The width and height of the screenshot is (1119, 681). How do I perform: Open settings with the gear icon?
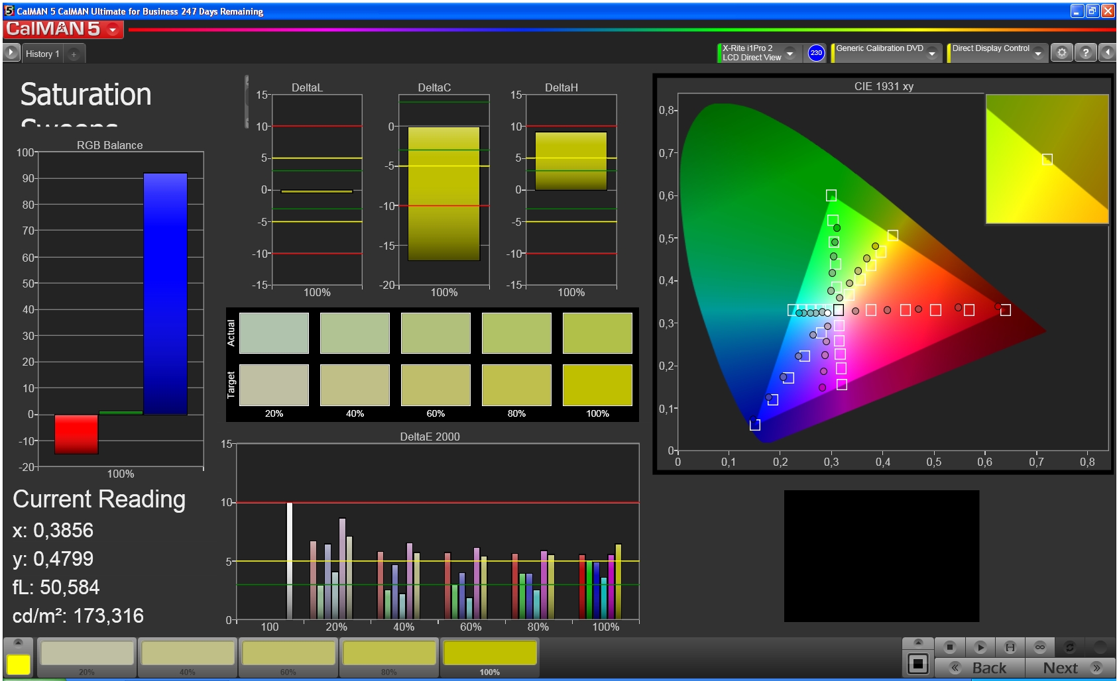(x=1062, y=53)
